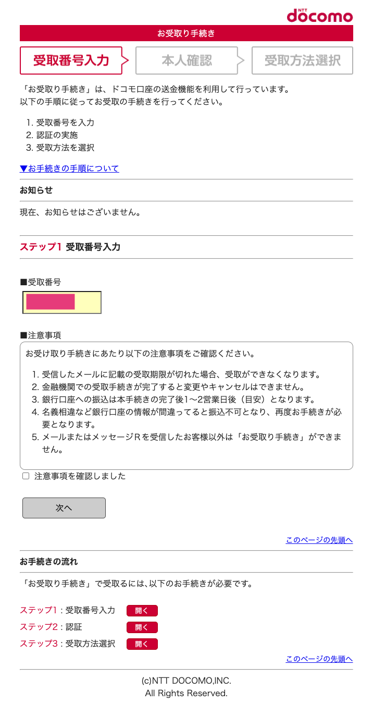This screenshot has width=373, height=715.
Task: Click the bottom このページの先頭へ link
Action: click(x=319, y=659)
